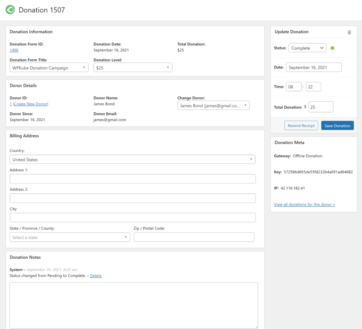Click the Time hour field

tap(294, 87)
